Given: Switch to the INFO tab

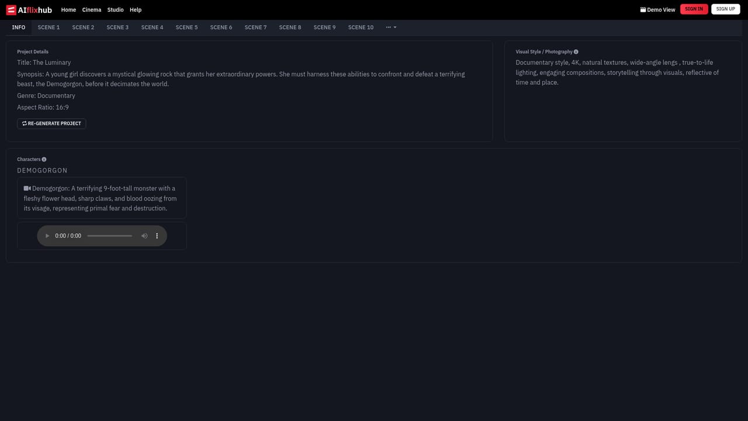Looking at the screenshot, I should point(19,27).
